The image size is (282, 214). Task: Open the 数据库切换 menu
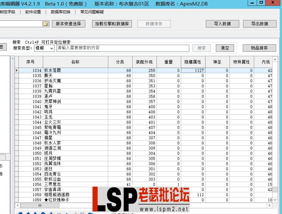coord(60,12)
